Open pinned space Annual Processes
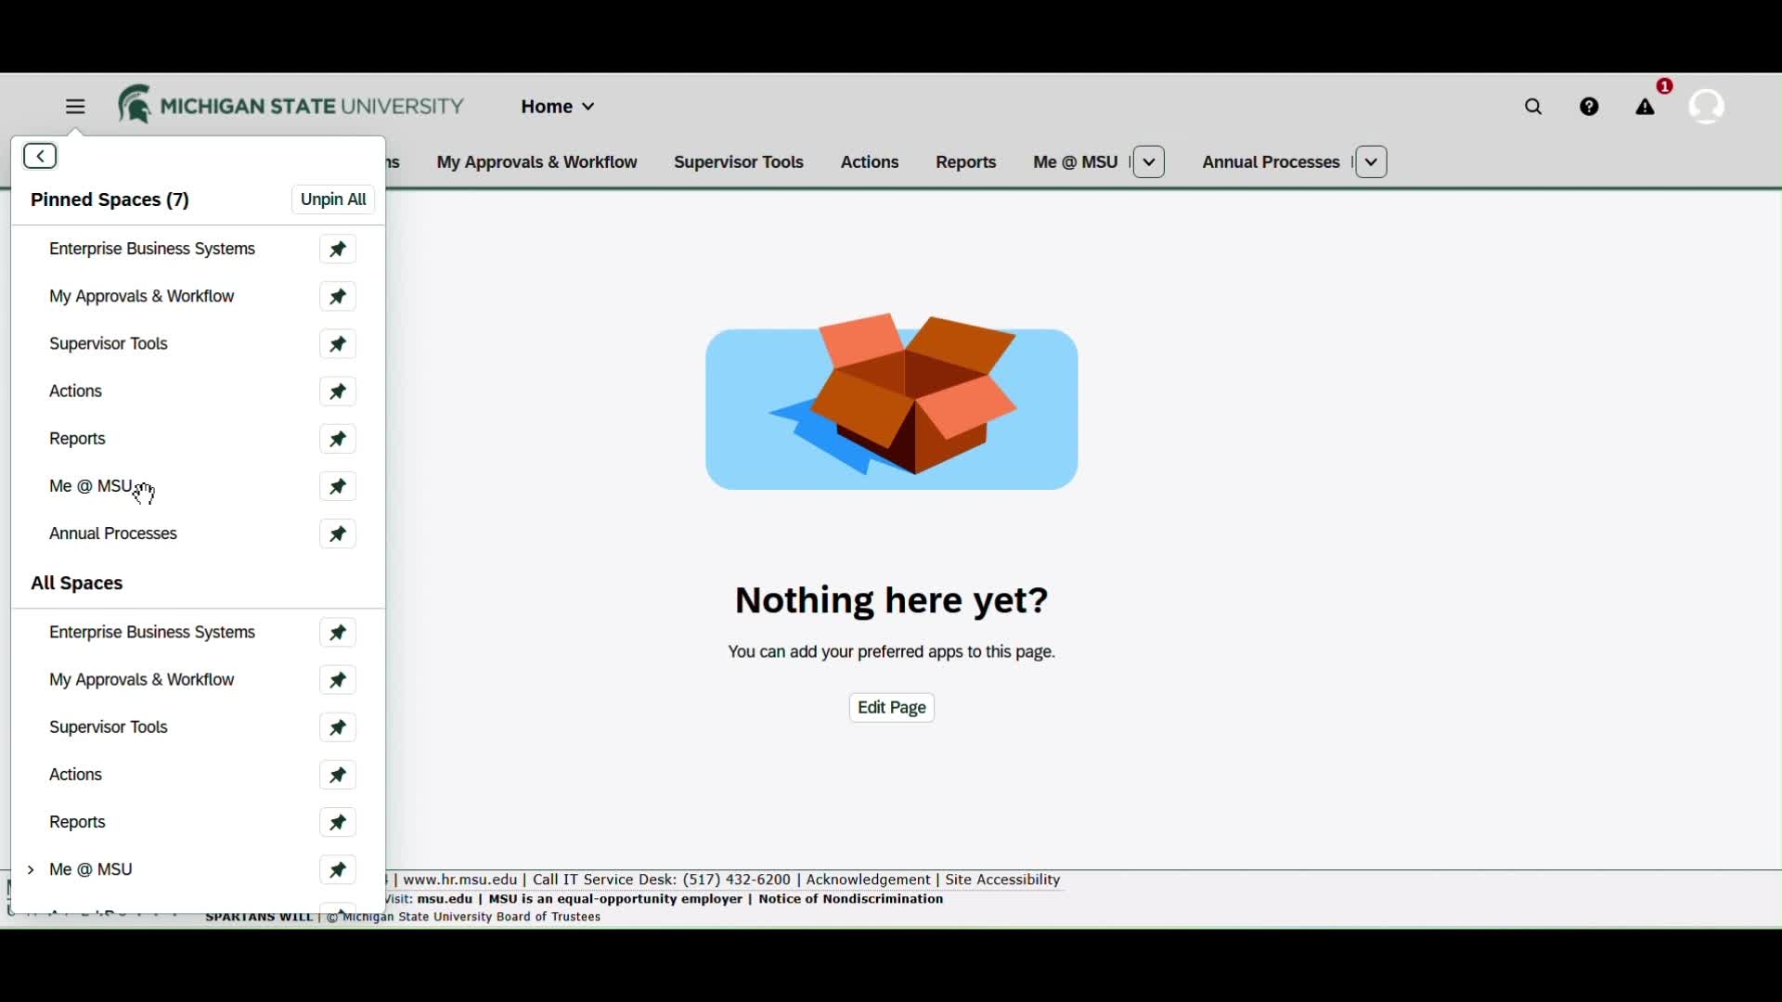The height and width of the screenshot is (1002, 1782). point(112,535)
